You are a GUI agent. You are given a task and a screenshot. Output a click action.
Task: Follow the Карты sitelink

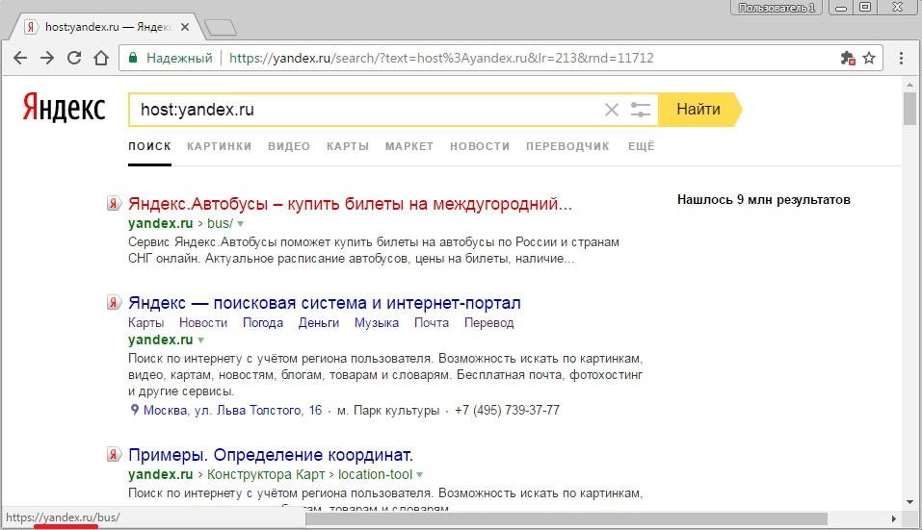tap(145, 323)
